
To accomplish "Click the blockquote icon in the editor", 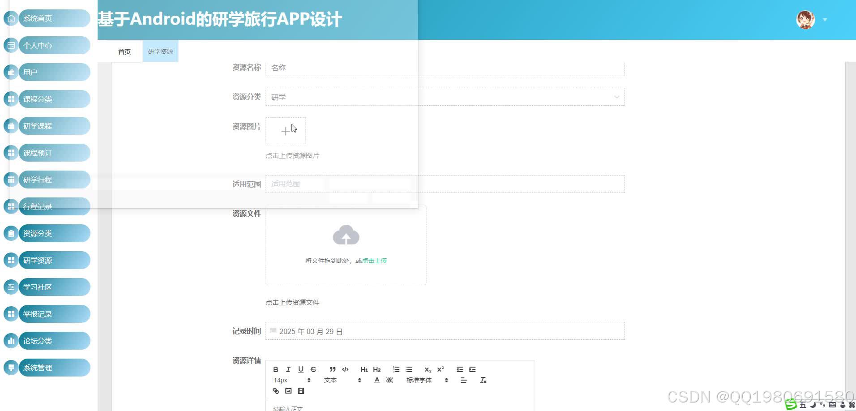I will pyautogui.click(x=332, y=369).
